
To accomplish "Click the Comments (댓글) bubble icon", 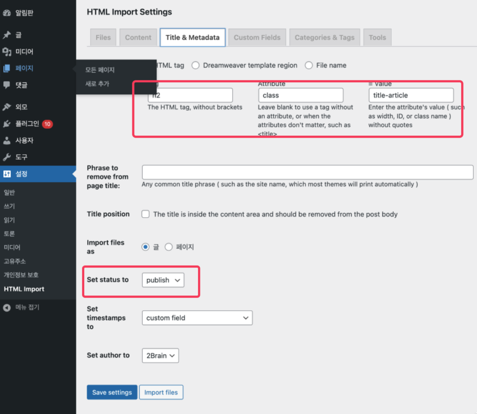I will pos(7,85).
